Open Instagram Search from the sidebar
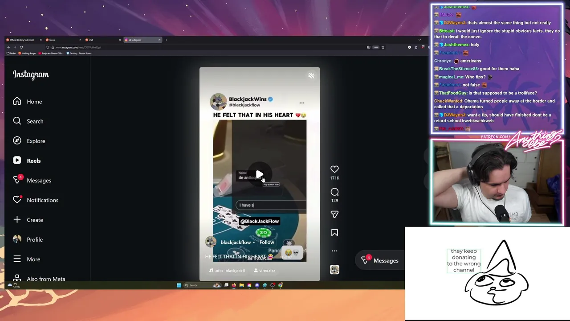 coord(28,121)
